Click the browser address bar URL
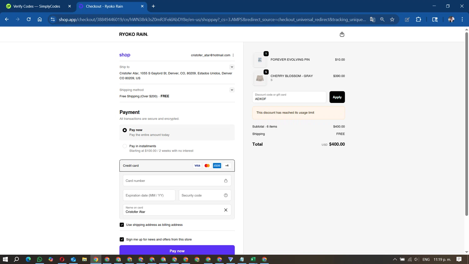The width and height of the screenshot is (469, 264). click(x=212, y=19)
